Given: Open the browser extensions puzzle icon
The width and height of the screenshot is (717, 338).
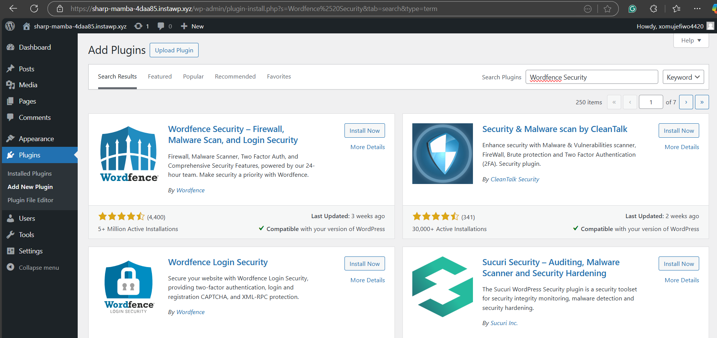Looking at the screenshot, I should (x=653, y=9).
